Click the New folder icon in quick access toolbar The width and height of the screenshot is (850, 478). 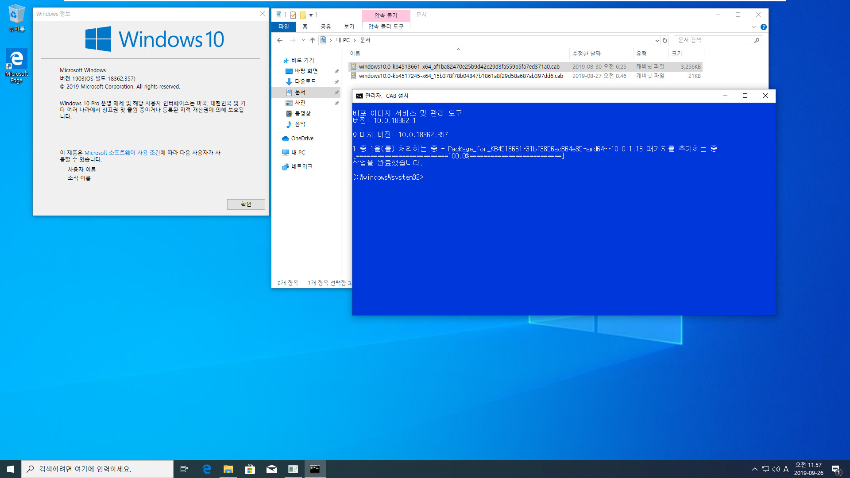point(303,15)
